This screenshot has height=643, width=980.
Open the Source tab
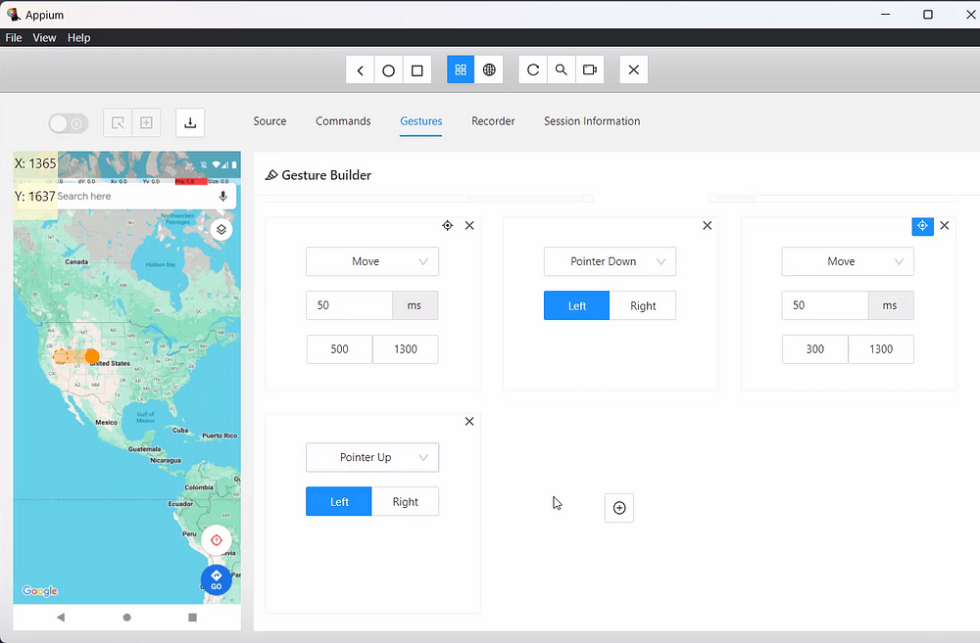270,121
